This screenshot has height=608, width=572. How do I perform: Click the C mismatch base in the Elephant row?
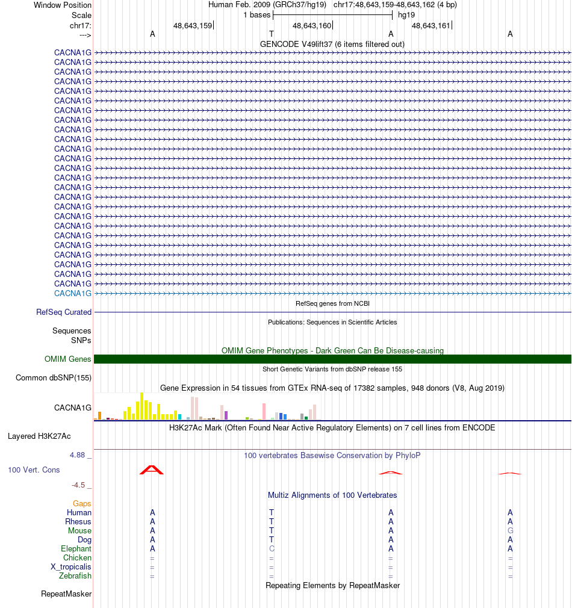(x=272, y=548)
